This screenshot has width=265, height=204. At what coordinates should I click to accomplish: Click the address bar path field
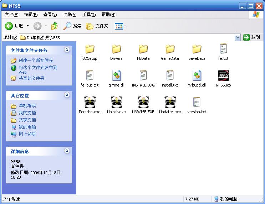click(x=127, y=37)
